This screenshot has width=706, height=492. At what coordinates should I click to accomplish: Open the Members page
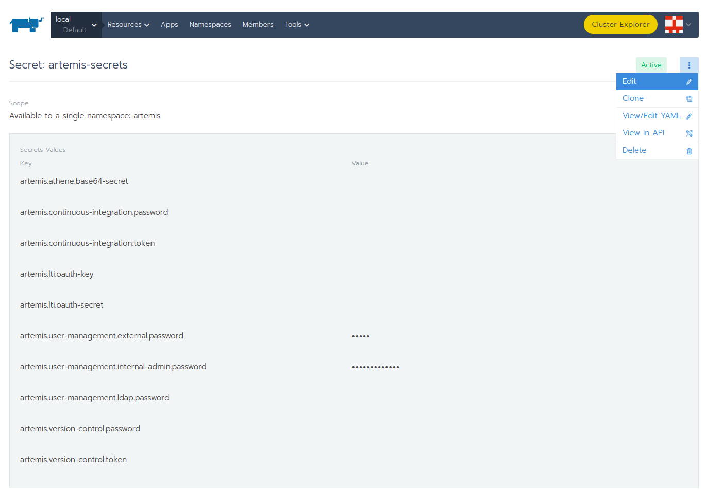click(x=258, y=25)
